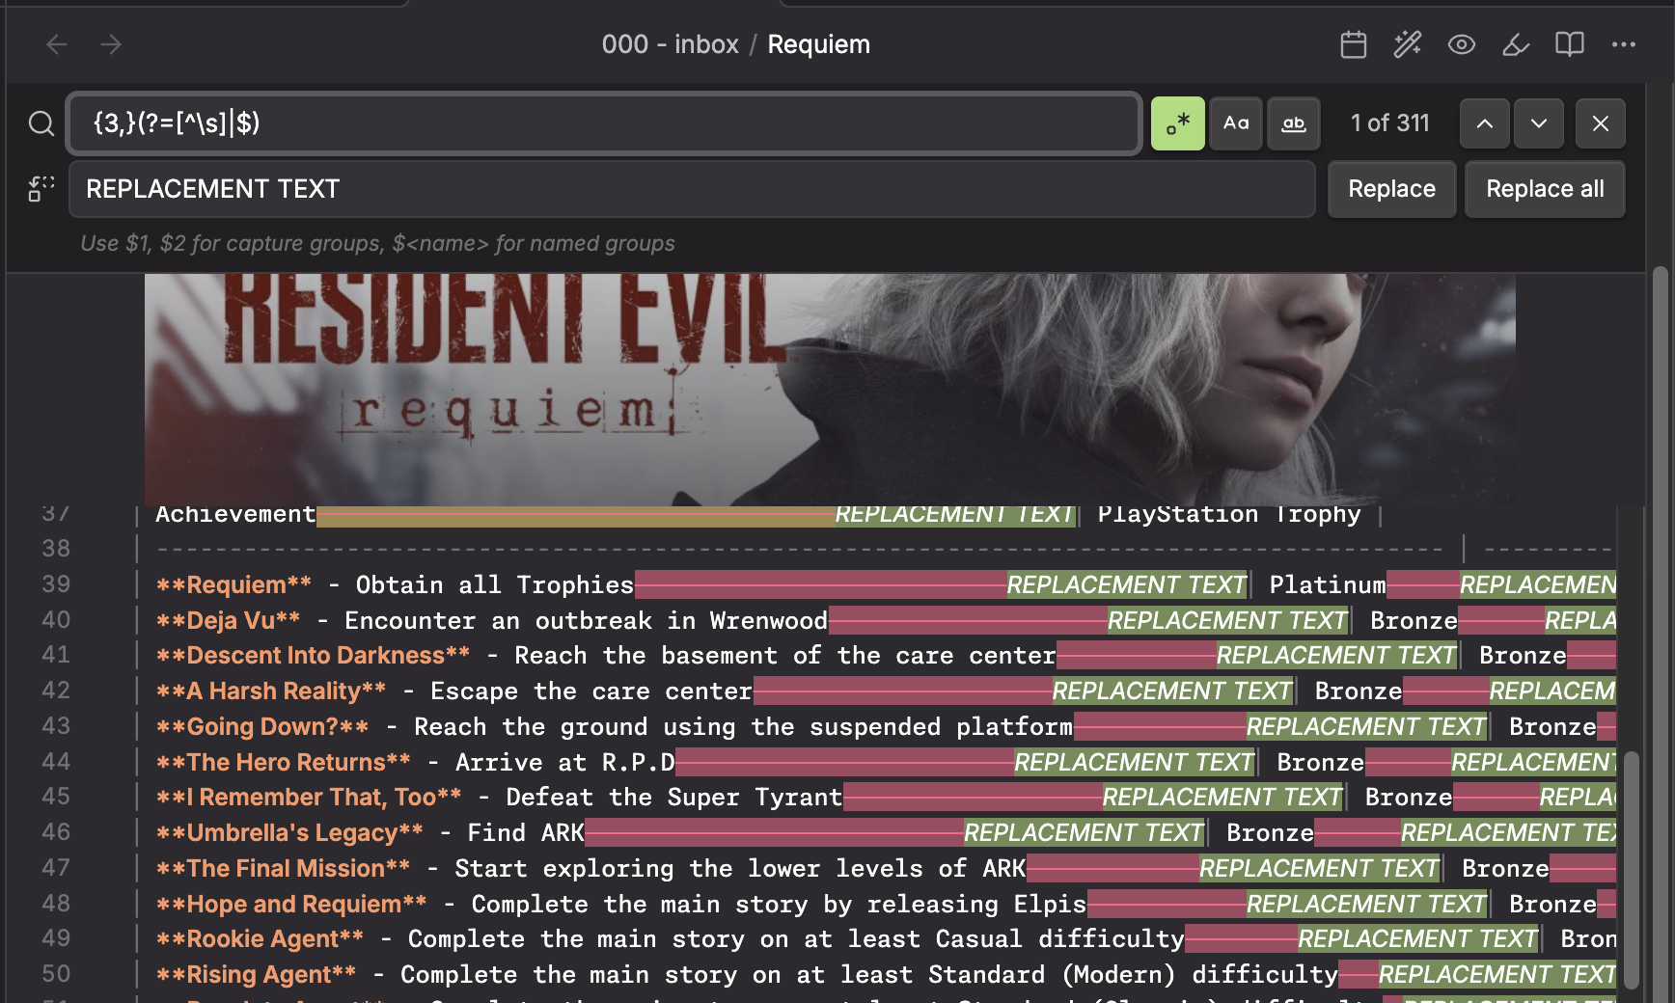
Task: Jump to next search match
Action: (x=1539, y=123)
